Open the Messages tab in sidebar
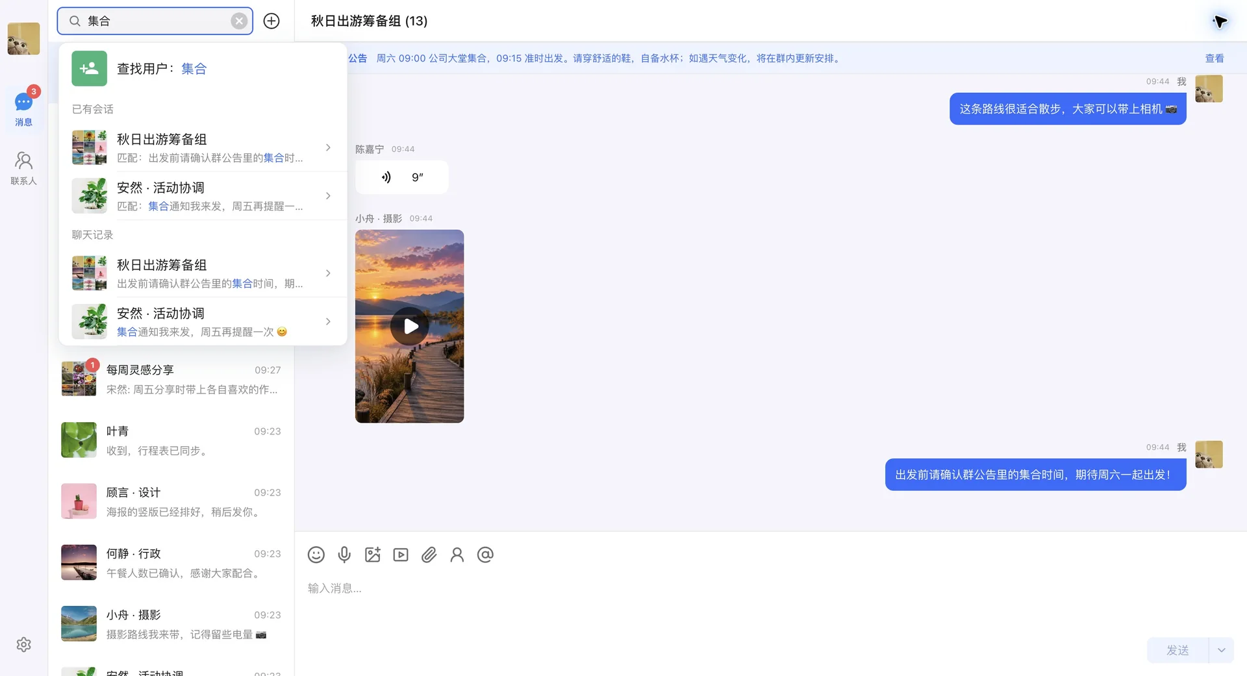Viewport: 1247px width, 676px height. [24, 108]
